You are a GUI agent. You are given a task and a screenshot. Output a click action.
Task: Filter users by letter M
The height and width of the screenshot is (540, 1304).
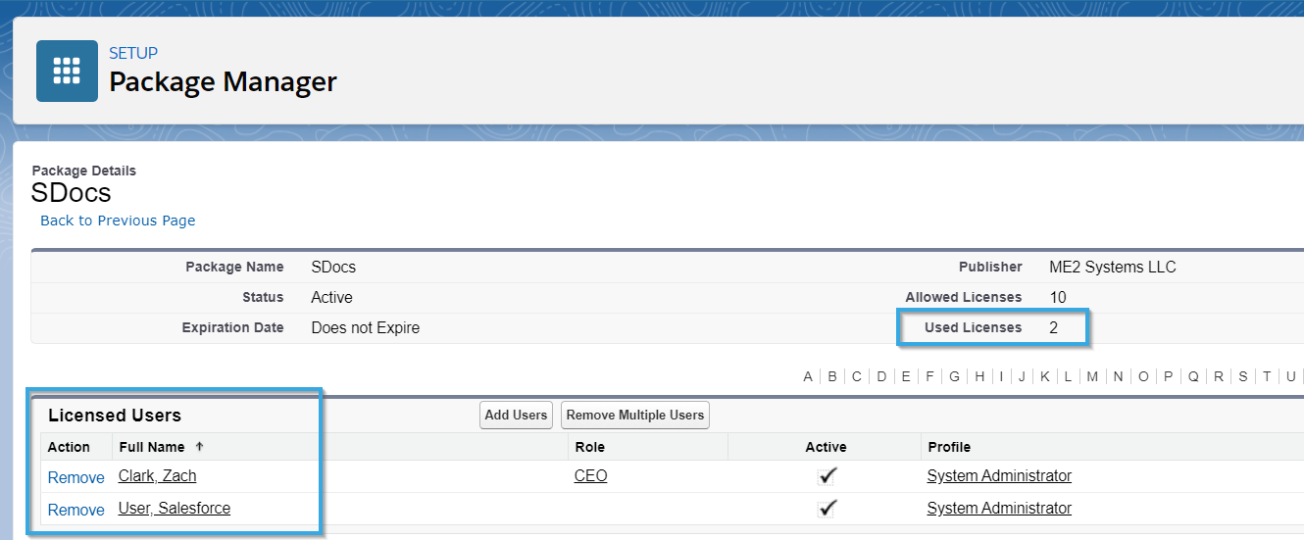click(x=1092, y=376)
